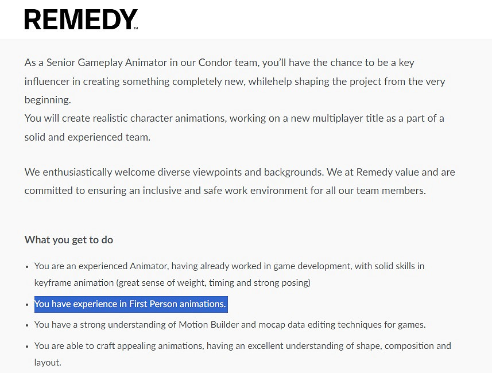Image resolution: width=492 pixels, height=373 pixels.
Task: Click the bullet dot before "You are able to craft"
Action: (x=27, y=347)
